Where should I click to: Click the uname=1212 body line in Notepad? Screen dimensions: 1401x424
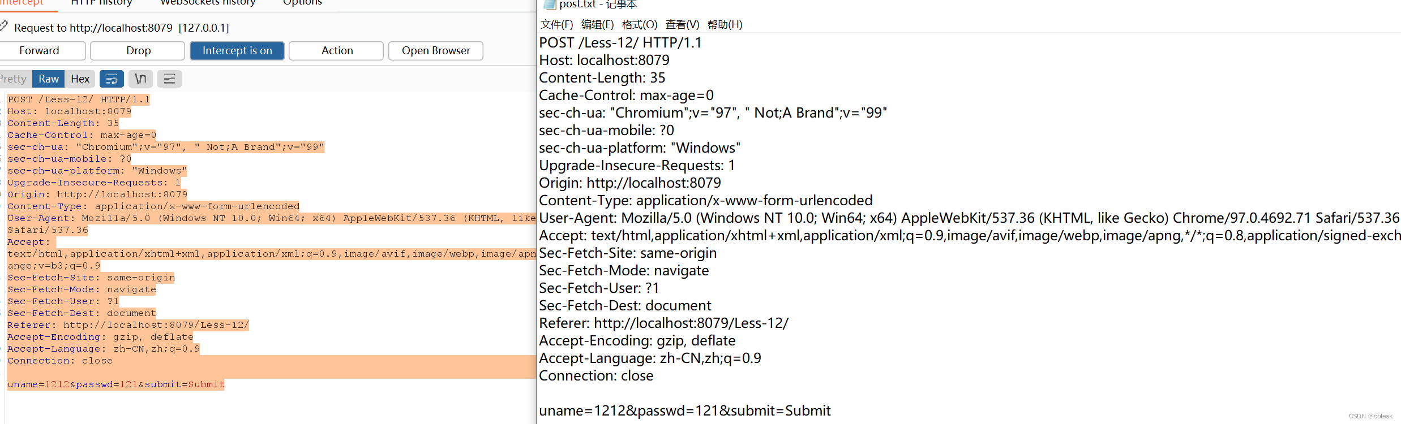pos(685,410)
